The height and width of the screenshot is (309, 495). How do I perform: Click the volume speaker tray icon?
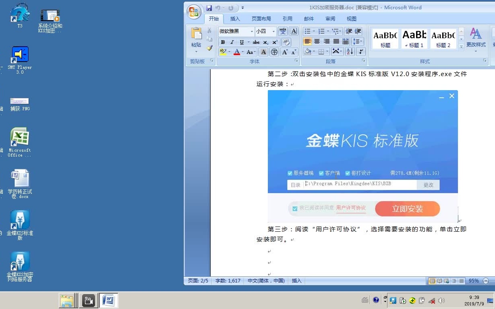pyautogui.click(x=441, y=301)
